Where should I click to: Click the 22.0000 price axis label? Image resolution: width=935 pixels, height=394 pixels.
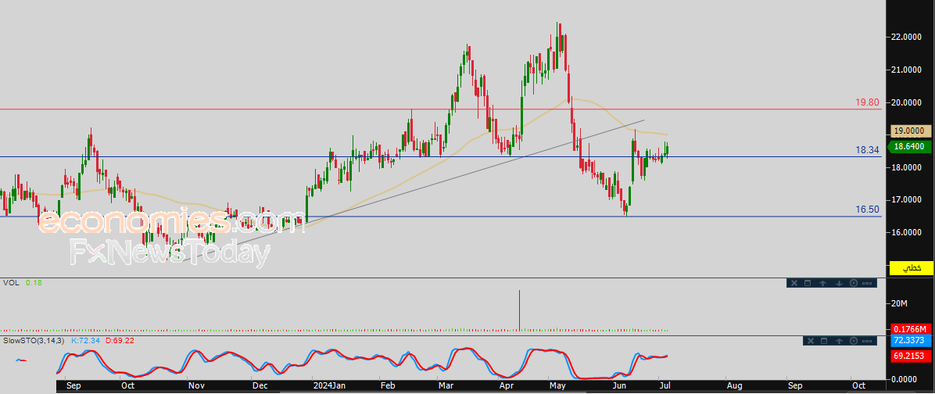[908, 37]
